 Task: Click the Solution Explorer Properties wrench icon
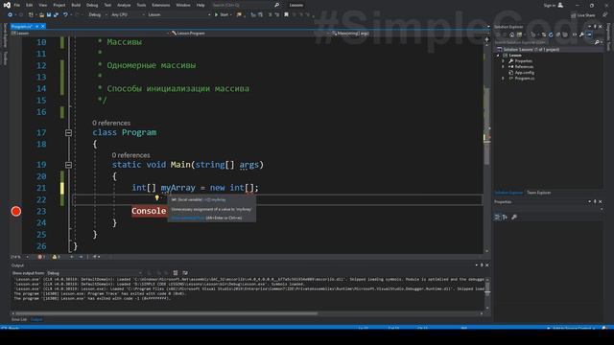pyautogui.click(x=581, y=34)
